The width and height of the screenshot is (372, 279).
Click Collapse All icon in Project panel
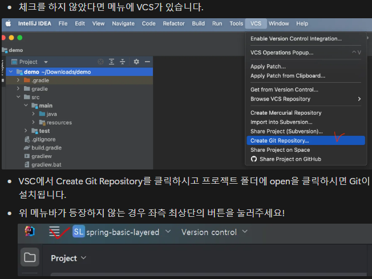tap(123, 62)
